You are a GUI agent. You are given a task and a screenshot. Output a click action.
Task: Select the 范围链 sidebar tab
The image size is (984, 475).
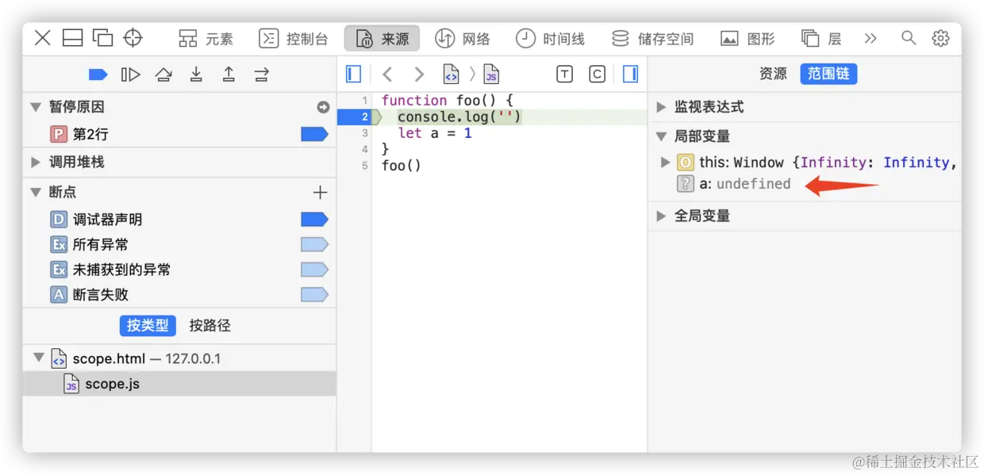pos(828,74)
